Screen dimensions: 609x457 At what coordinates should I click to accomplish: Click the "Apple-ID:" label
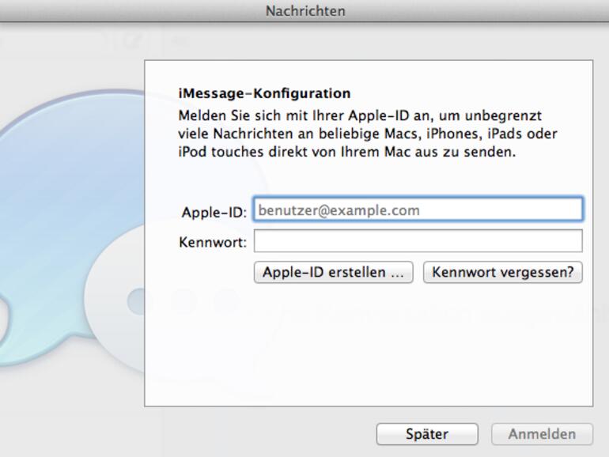214,212
